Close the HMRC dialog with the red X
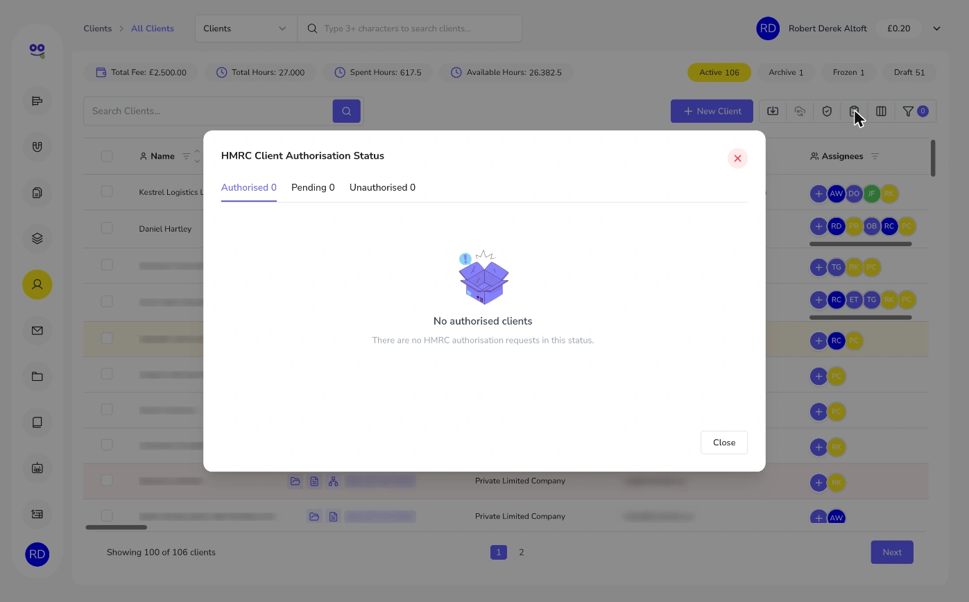 pyautogui.click(x=737, y=158)
